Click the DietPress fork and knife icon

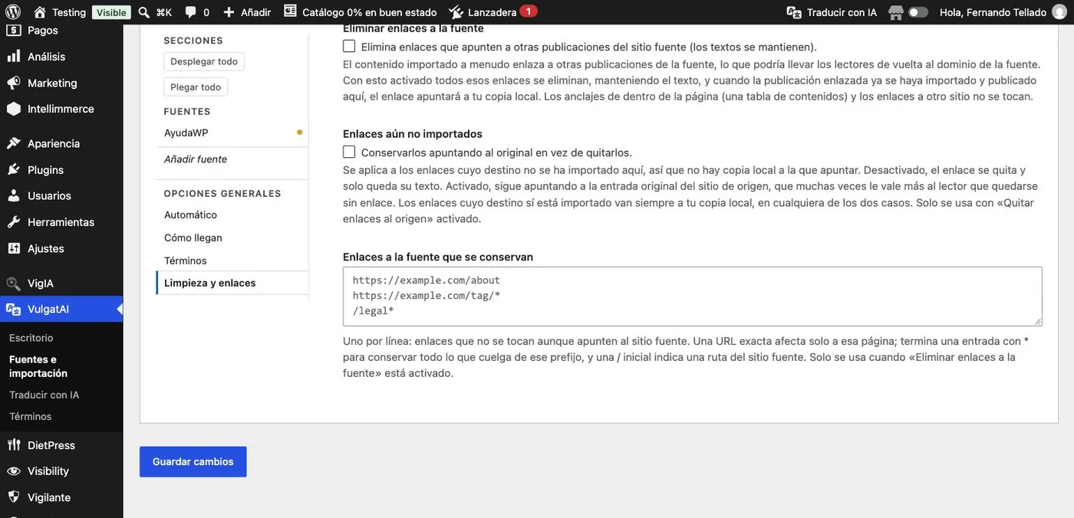13,444
